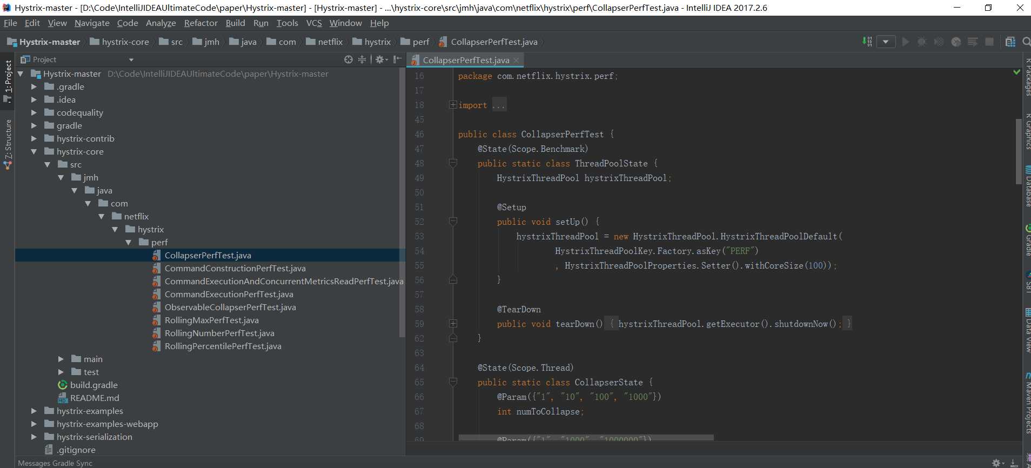Screen dimensions: 1031x468
Task: Click the Messages Gradle Sync panel title
Action: (55, 463)
